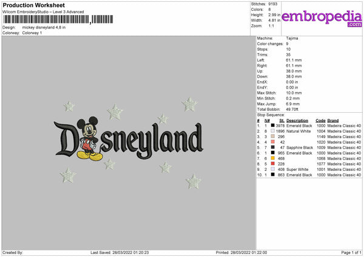This screenshot has height=257, width=364.
Task: Click the 'Colorway 1' value
Action: click(32, 33)
